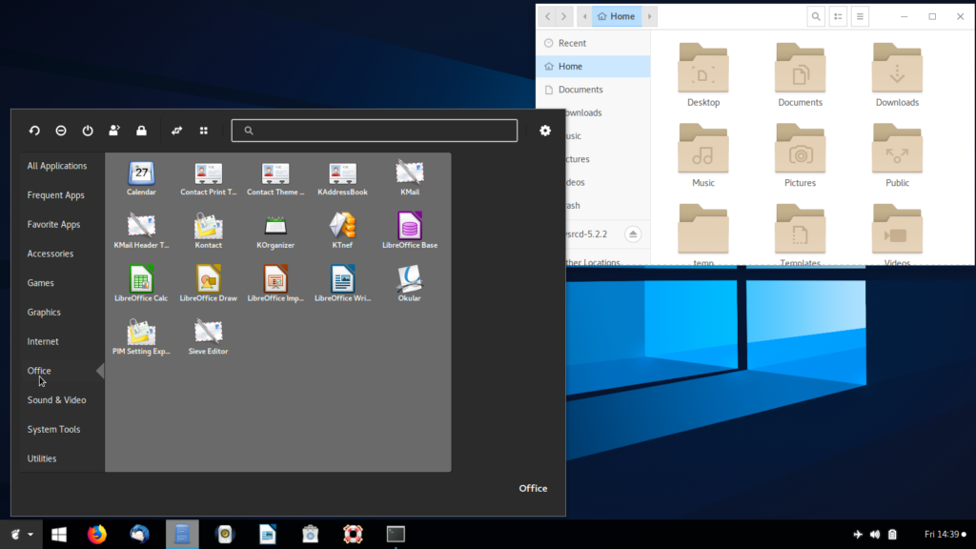Open the Terminal from the taskbar
Screen dimensions: 976x549
396,535
